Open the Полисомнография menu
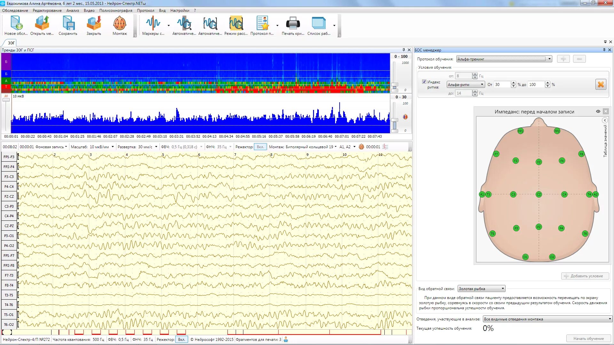Image resolution: width=614 pixels, height=345 pixels. [x=115, y=11]
